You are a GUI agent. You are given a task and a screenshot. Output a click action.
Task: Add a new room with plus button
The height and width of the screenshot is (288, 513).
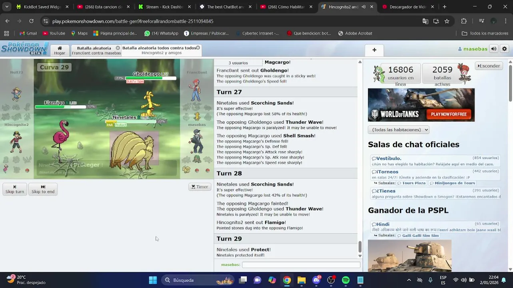pos(374,50)
